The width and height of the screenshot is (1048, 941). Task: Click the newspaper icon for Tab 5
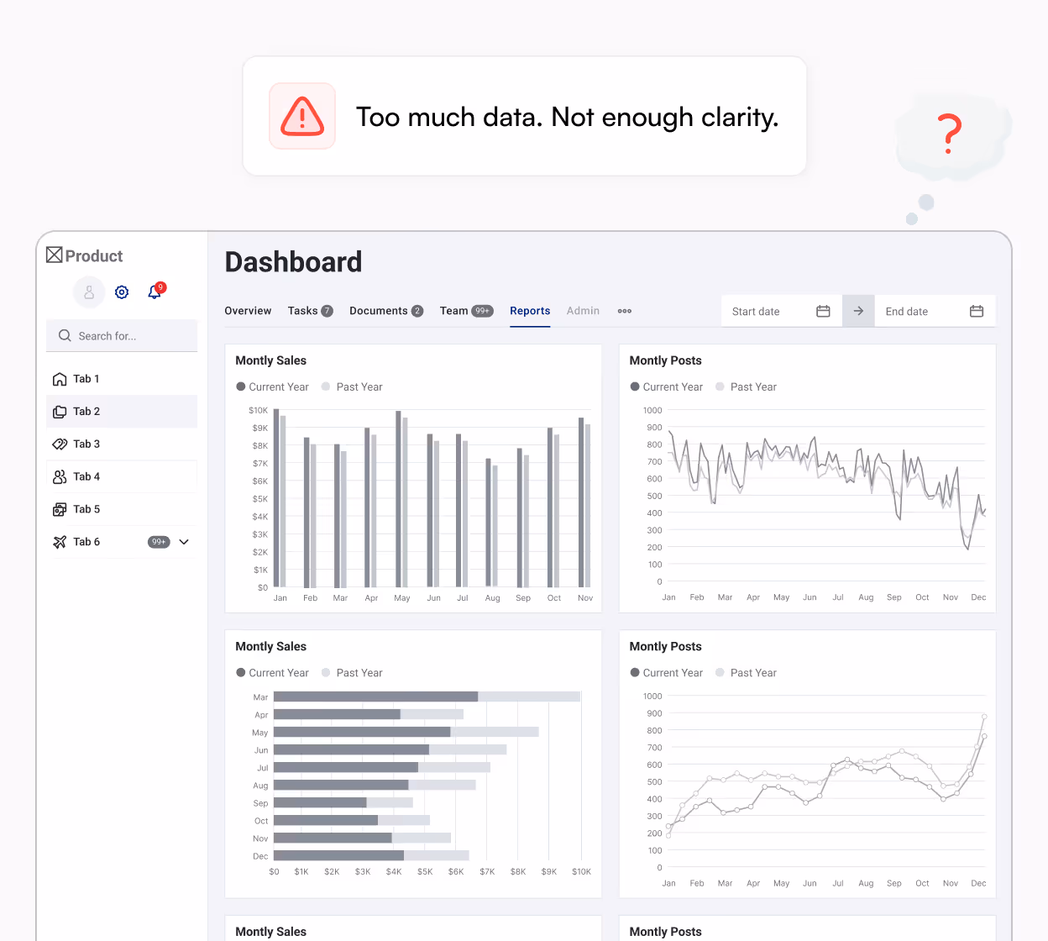(60, 509)
